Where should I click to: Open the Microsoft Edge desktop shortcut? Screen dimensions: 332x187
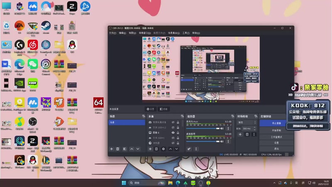(20, 67)
